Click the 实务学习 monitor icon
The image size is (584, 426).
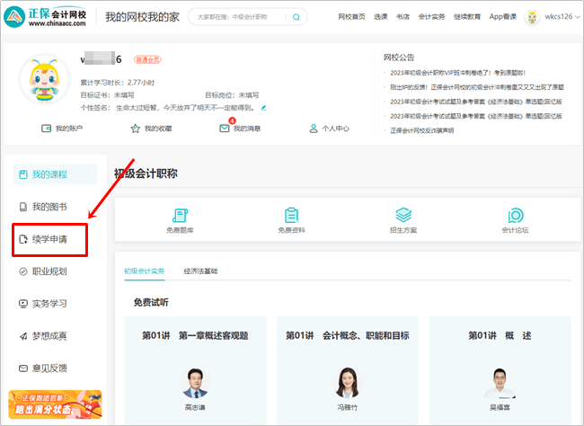pyautogui.click(x=23, y=304)
